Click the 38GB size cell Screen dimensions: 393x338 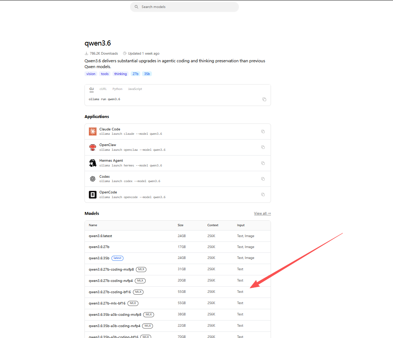pos(182,314)
